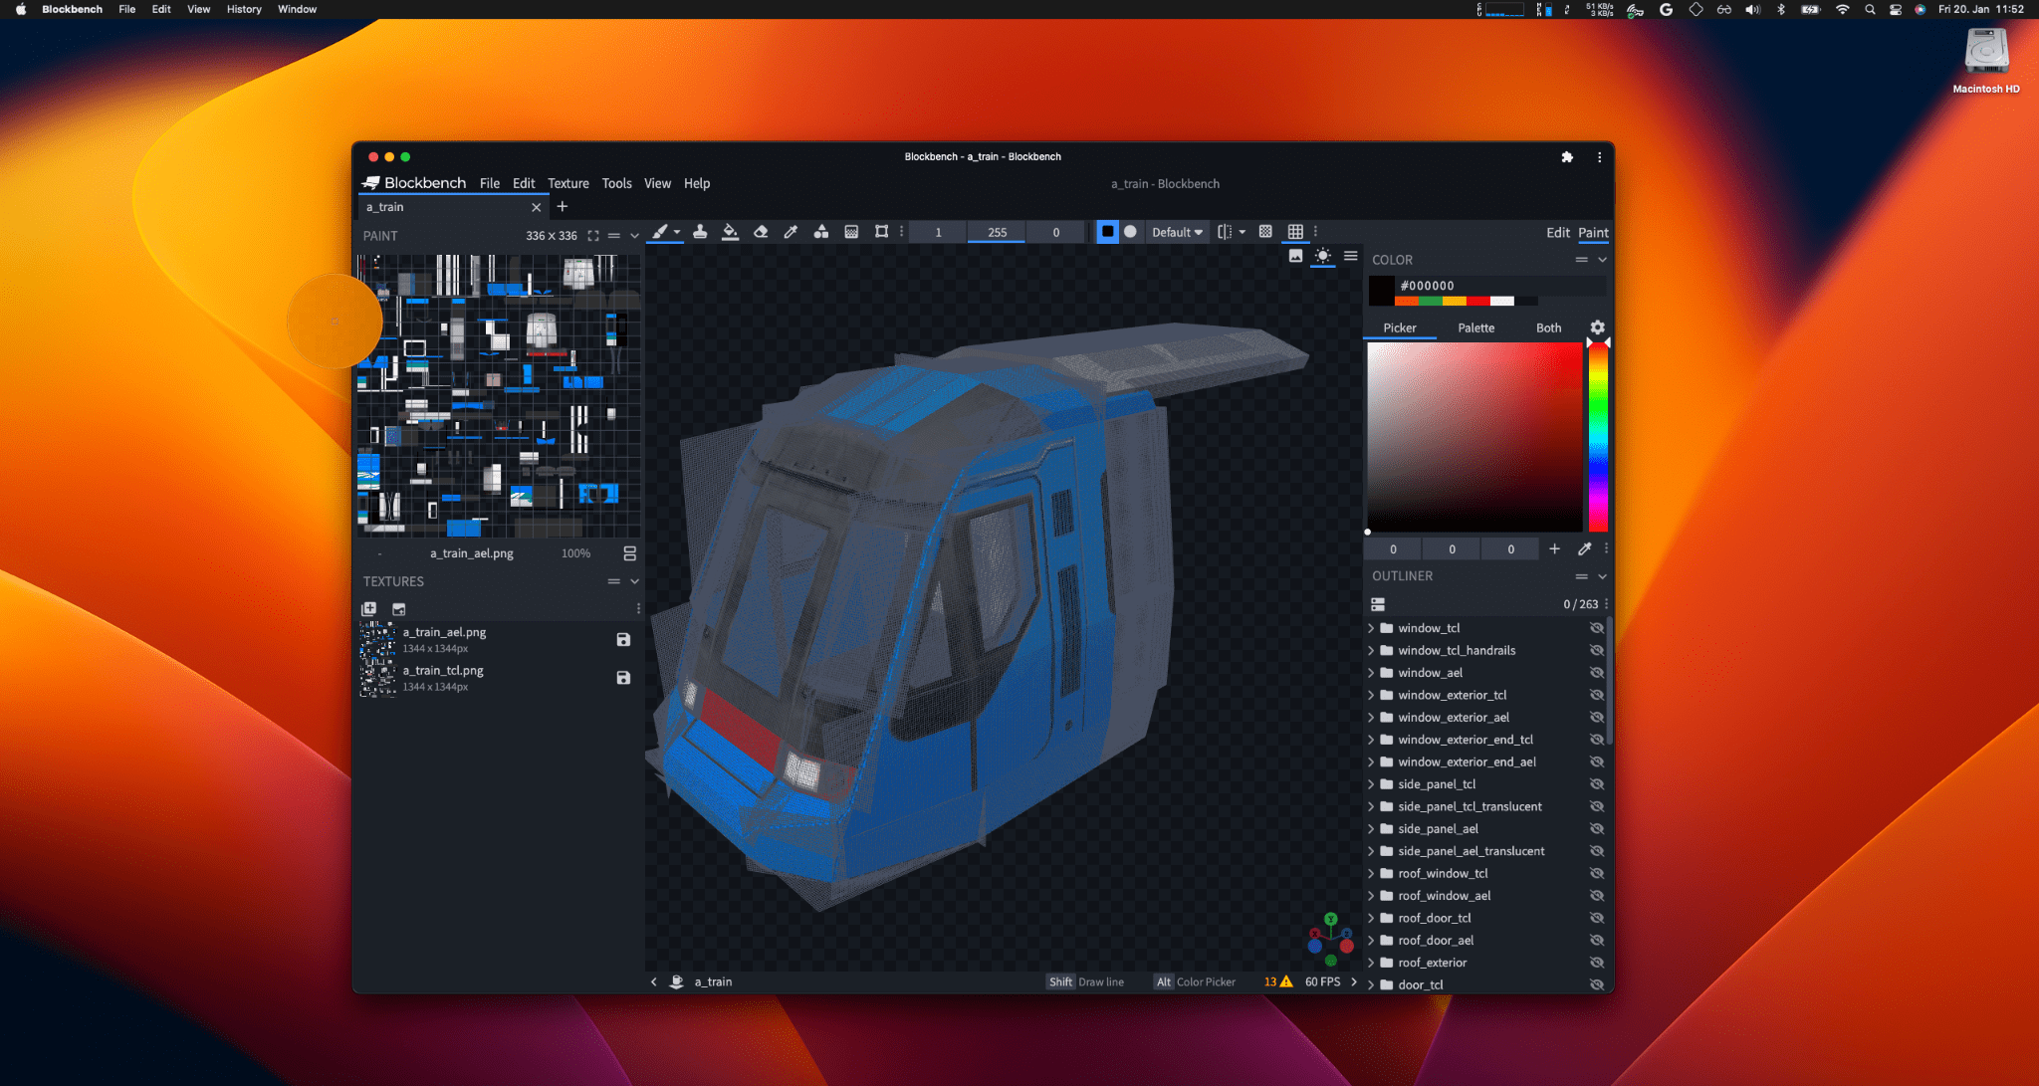
Task: Toggle visibility of window_tcl layer
Action: pyautogui.click(x=1595, y=627)
